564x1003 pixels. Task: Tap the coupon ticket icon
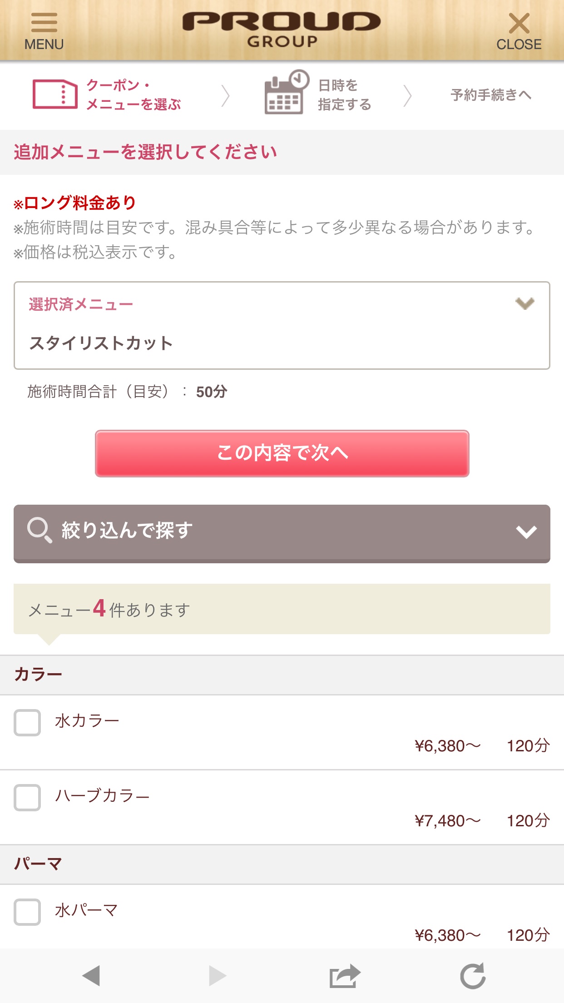55,94
